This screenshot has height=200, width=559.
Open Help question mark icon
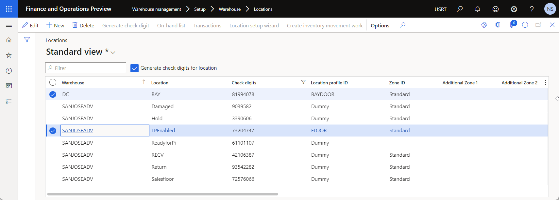pos(532,9)
